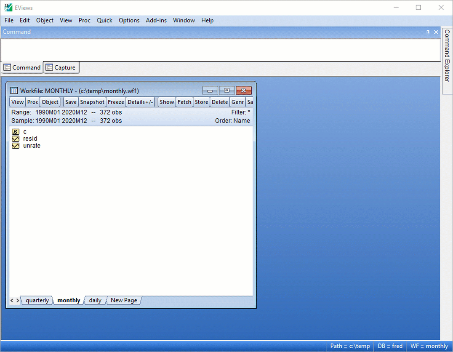
Task: Switch to the Capture tab
Action: coord(61,67)
